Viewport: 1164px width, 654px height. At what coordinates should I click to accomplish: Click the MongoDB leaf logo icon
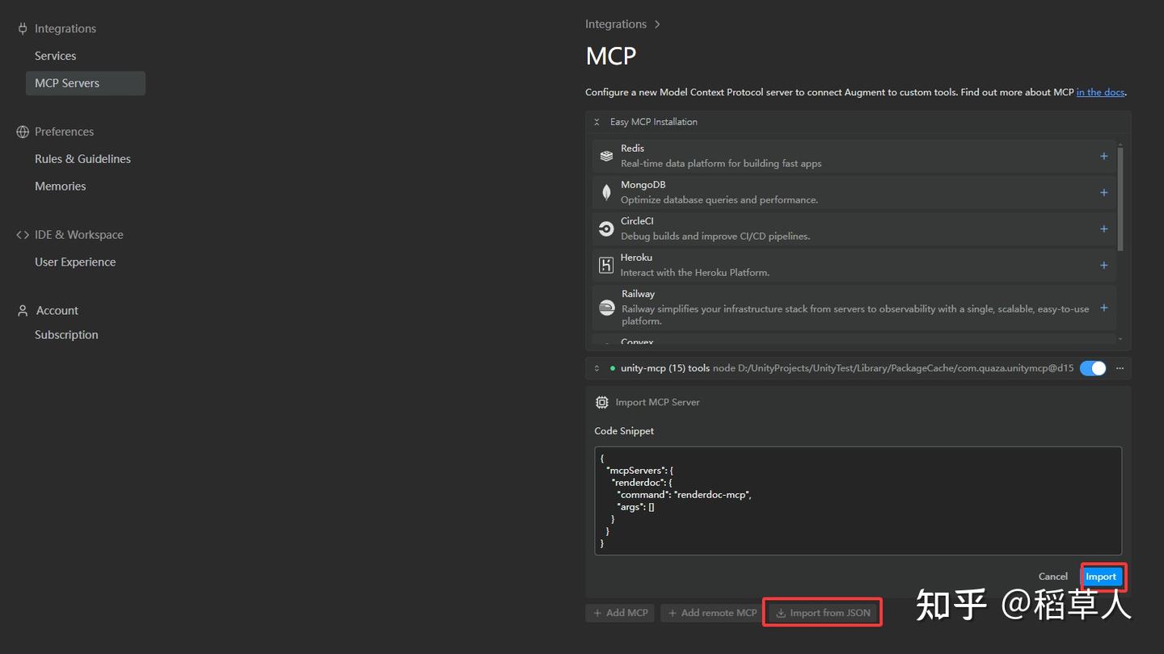[606, 192]
